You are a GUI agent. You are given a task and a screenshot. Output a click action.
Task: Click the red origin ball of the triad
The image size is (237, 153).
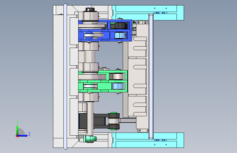click(x=17, y=136)
